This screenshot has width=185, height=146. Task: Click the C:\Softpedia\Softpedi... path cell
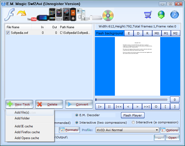[x=75, y=33]
